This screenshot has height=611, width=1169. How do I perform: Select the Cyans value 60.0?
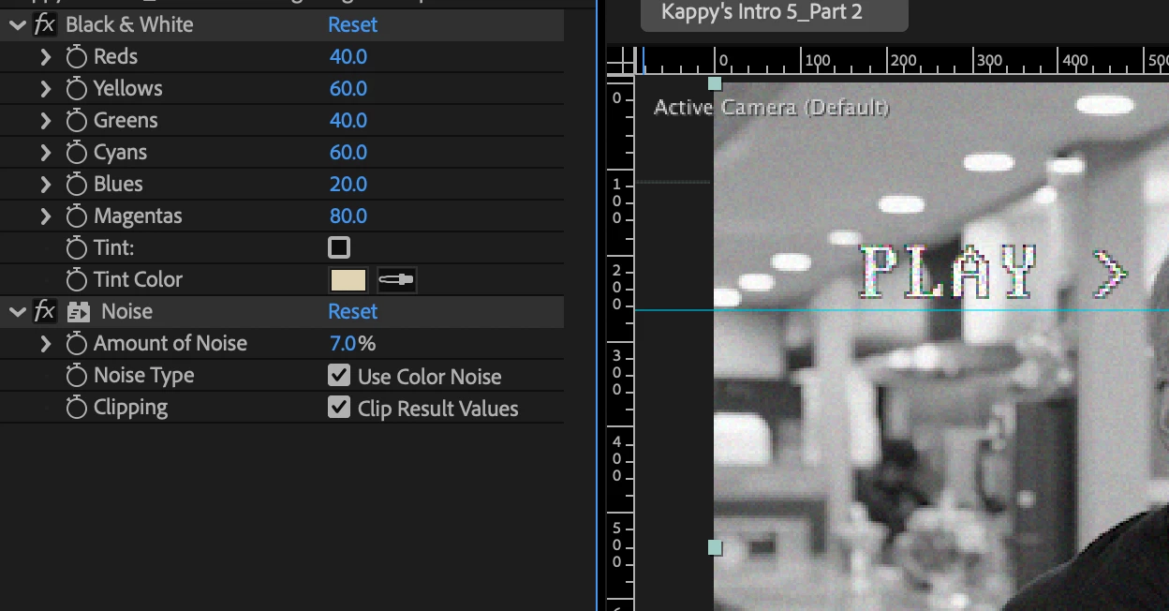tap(348, 153)
